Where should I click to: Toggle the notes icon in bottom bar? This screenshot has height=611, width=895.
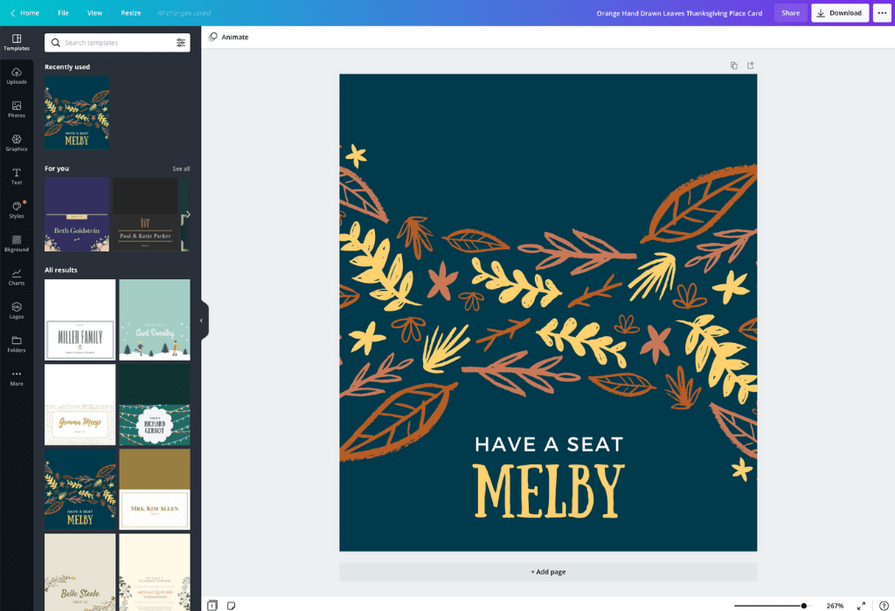coord(232,606)
